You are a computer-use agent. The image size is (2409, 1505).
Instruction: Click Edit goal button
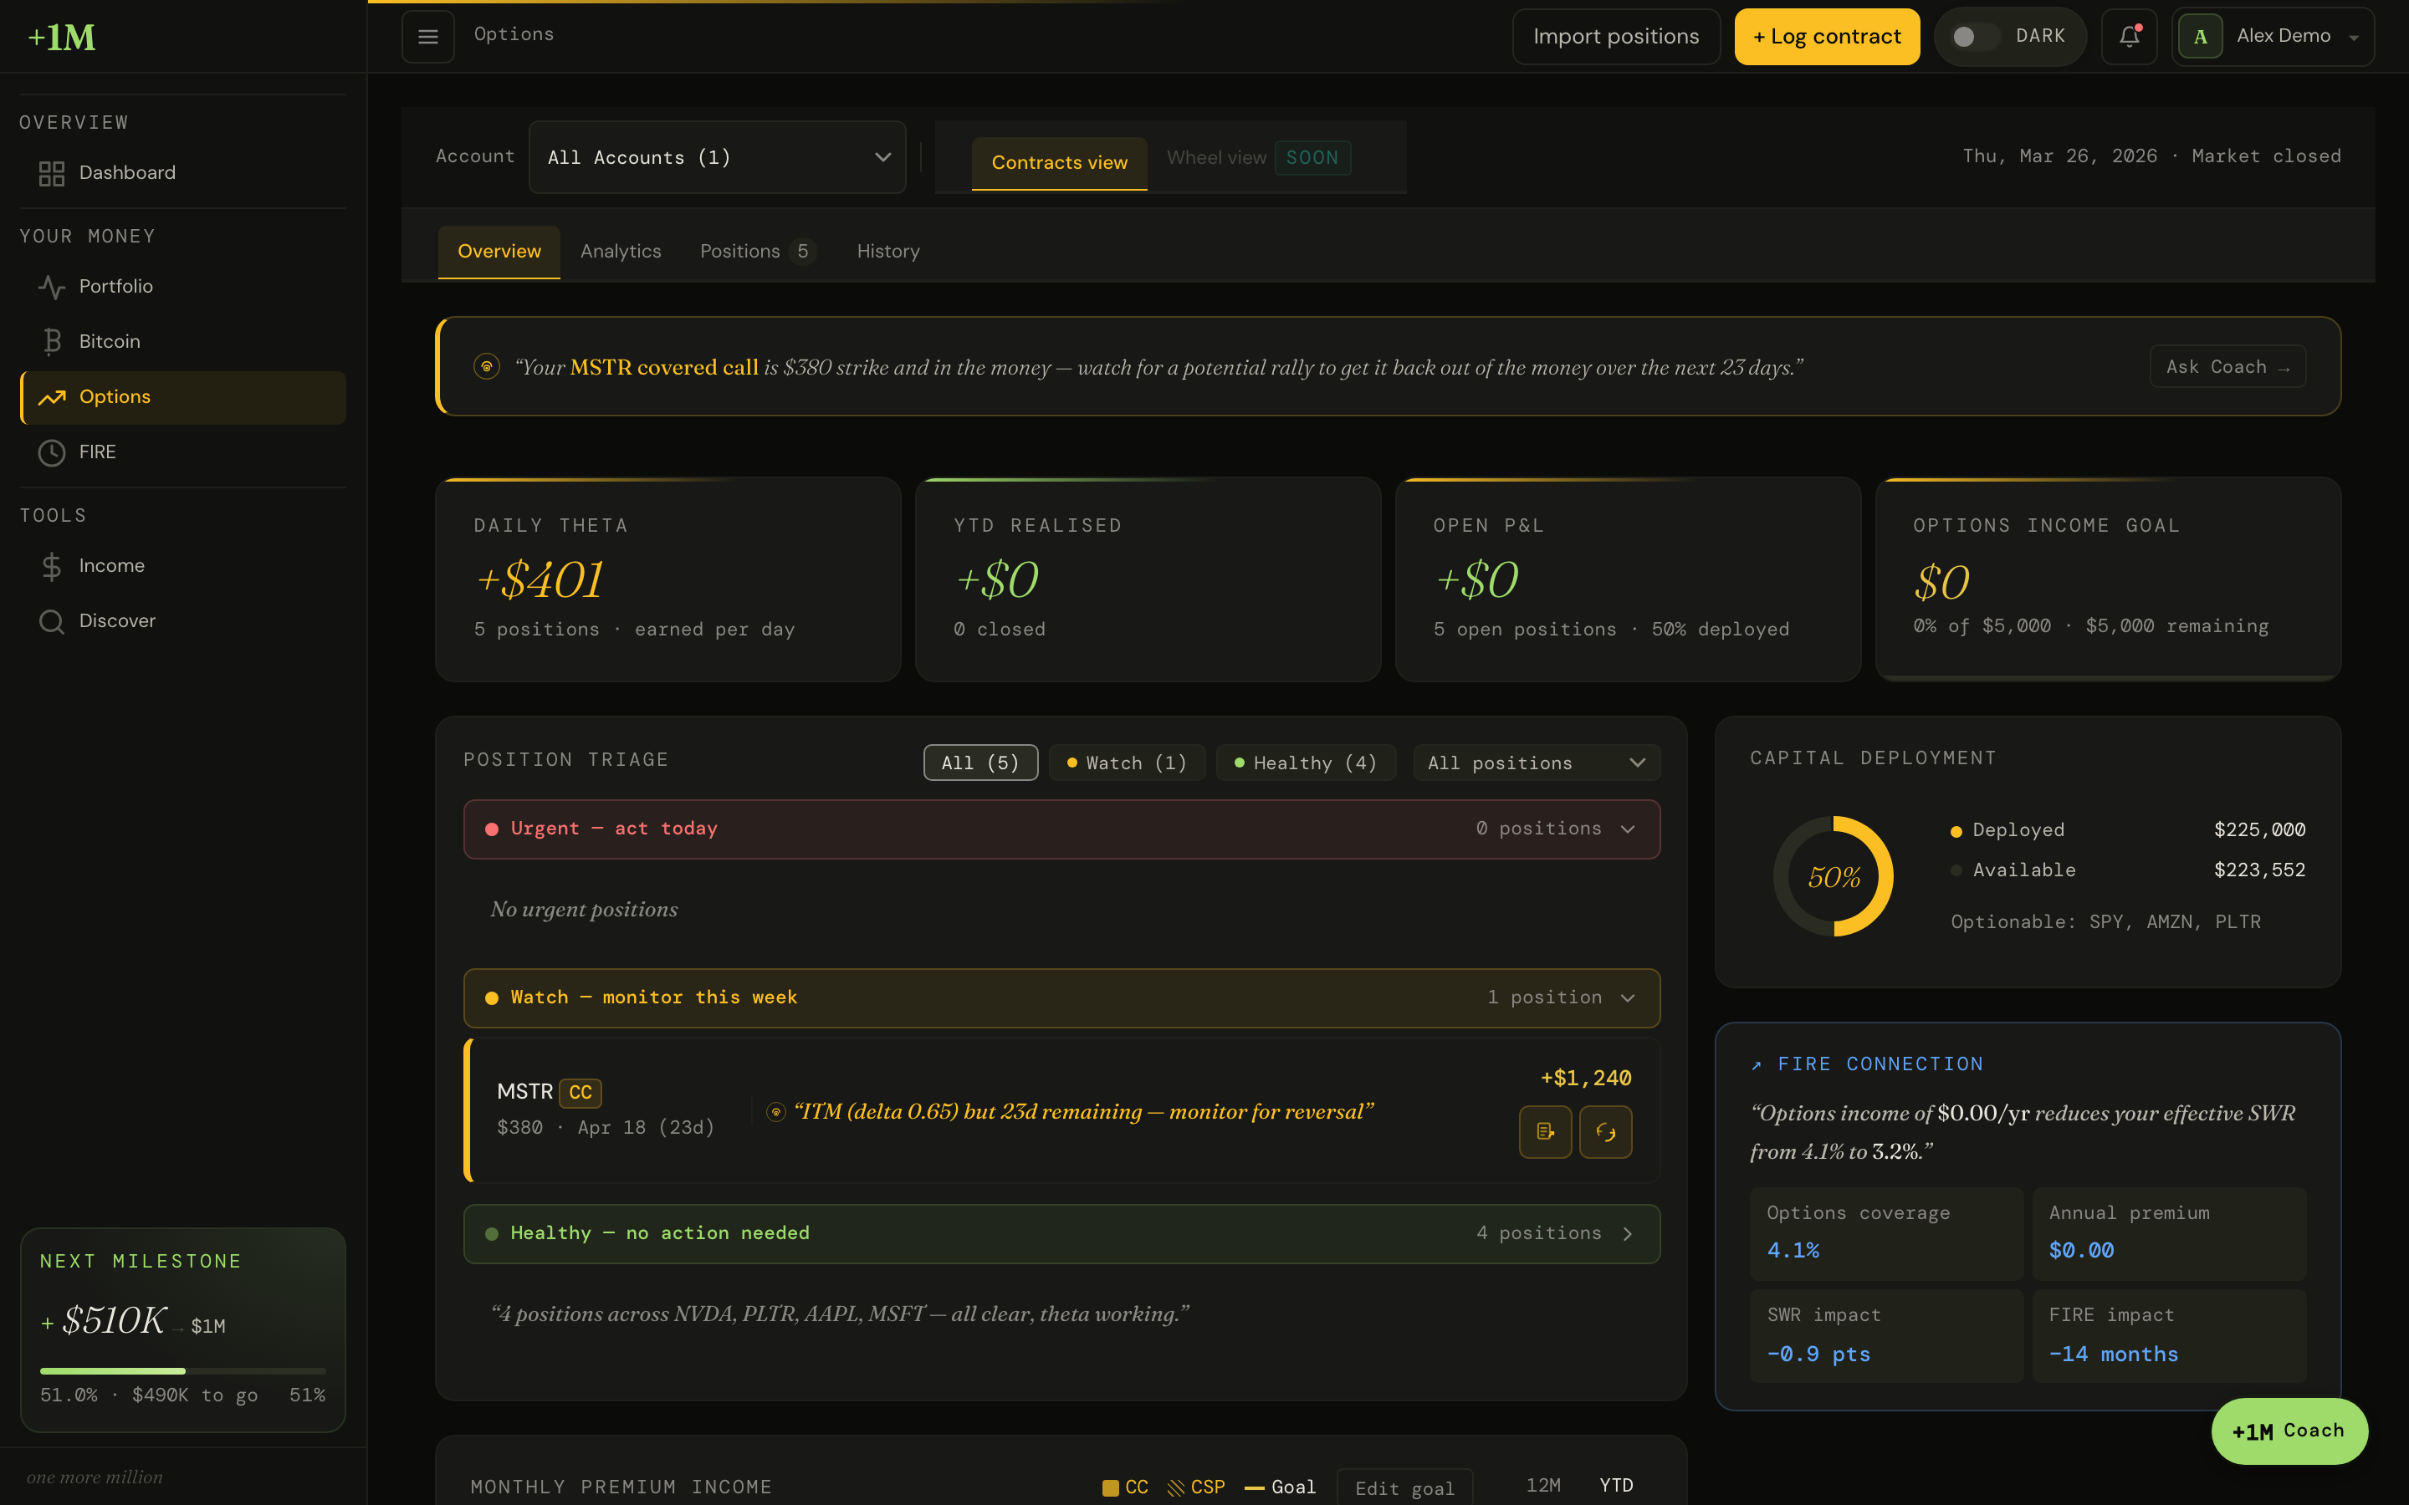click(x=1404, y=1488)
